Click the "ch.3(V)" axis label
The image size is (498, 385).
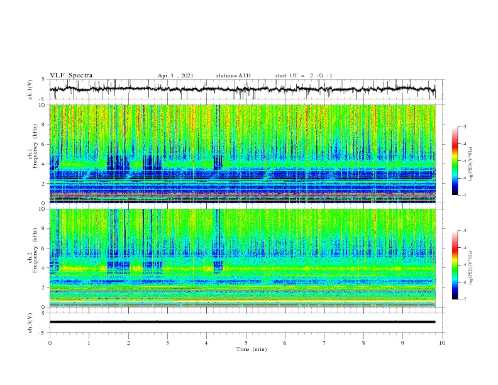[30, 323]
